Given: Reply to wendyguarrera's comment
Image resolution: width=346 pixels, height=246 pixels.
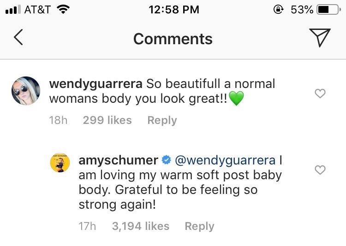Looking at the screenshot, I should coord(162,120).
